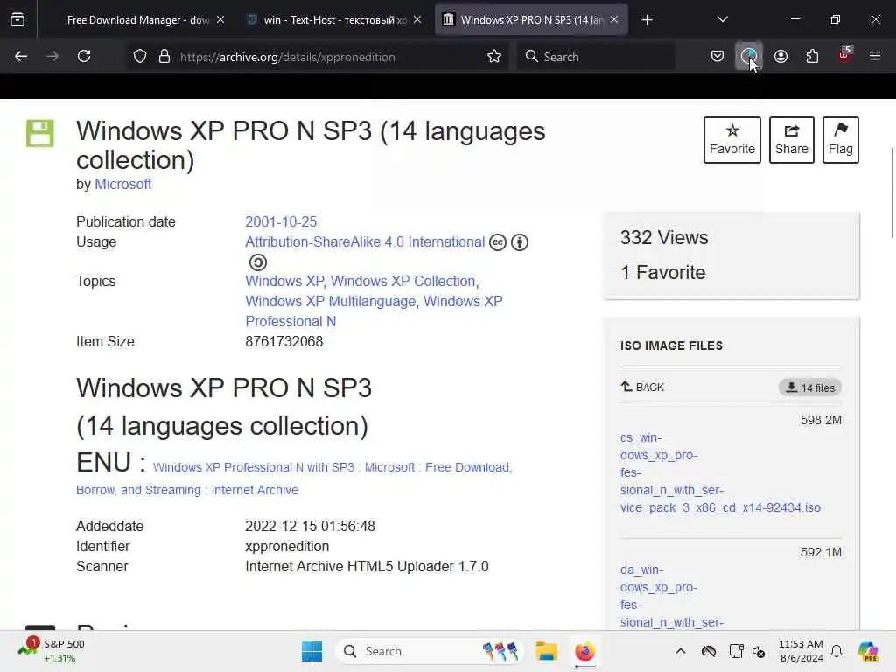The image size is (896, 672).
Task: Click the Creative Commons CC icon
Action: tap(498, 242)
